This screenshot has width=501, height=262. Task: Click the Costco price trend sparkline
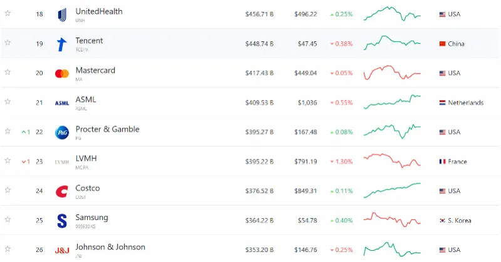click(x=393, y=190)
